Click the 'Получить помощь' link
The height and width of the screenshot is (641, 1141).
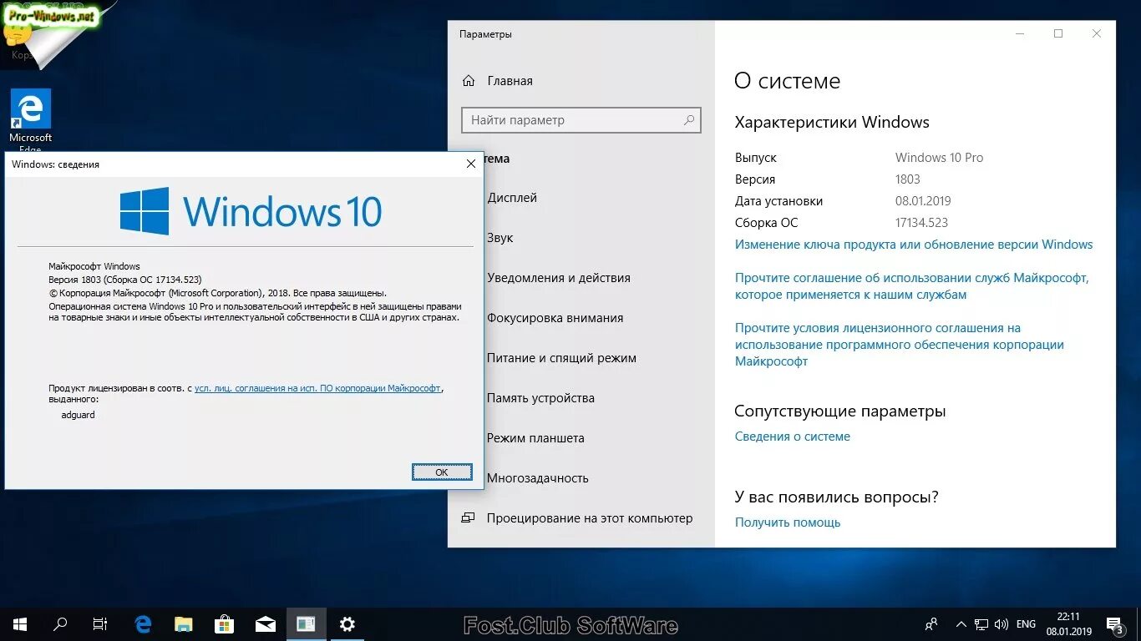pyautogui.click(x=788, y=522)
